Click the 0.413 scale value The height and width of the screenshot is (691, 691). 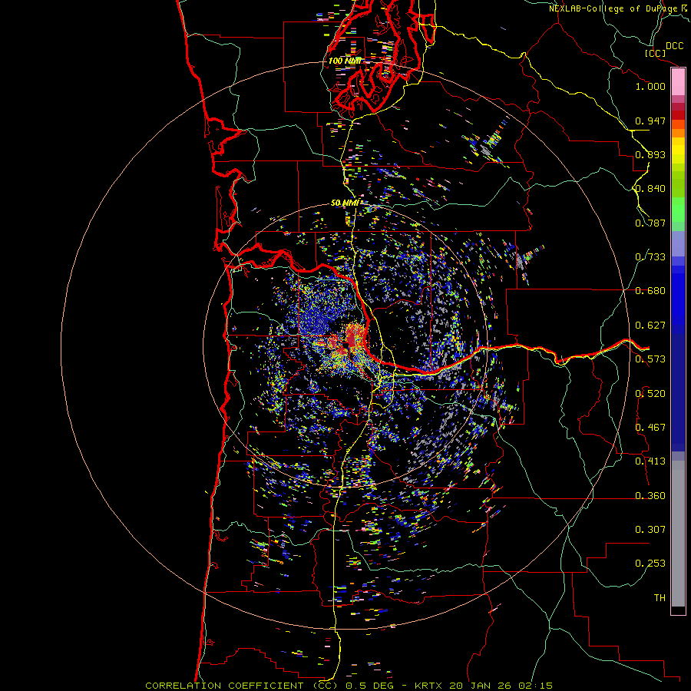point(650,461)
